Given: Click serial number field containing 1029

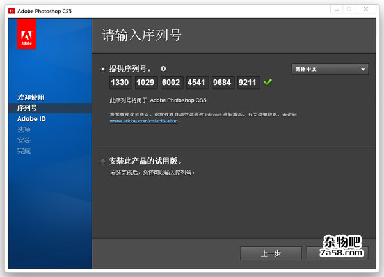Looking at the screenshot, I should [146, 83].
